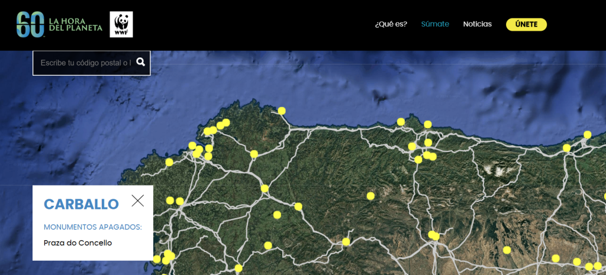The image size is (606, 275).
Task: Click the 60 La Hora del Planeta logo
Action: [59, 24]
